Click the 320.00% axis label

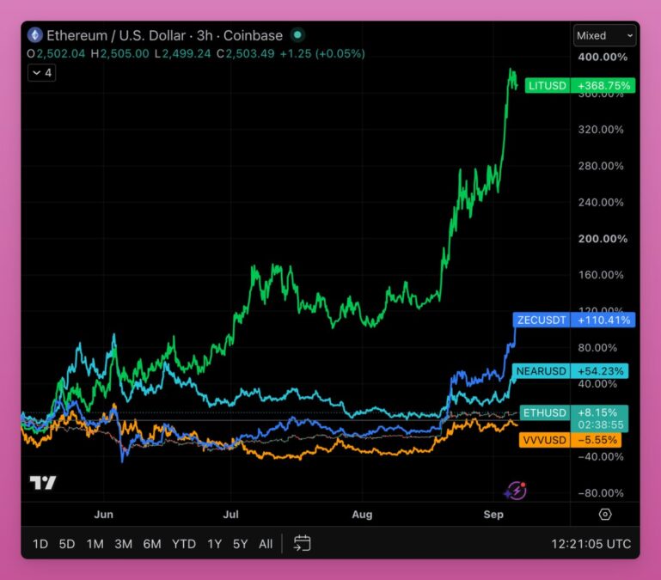coord(601,130)
